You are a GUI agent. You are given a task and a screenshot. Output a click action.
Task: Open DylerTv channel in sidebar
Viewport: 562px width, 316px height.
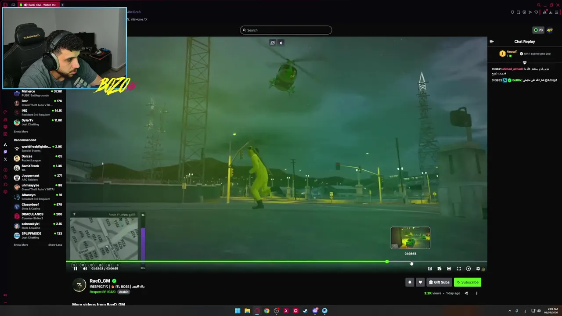[38, 122]
